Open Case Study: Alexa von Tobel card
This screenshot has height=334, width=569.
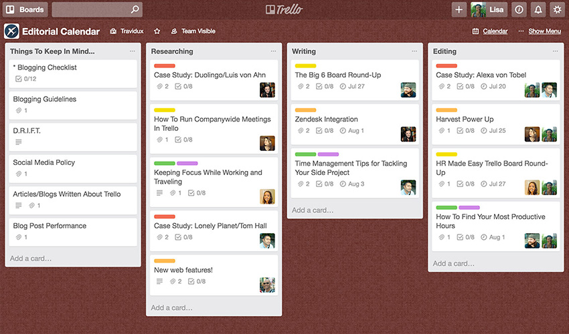pos(495,79)
